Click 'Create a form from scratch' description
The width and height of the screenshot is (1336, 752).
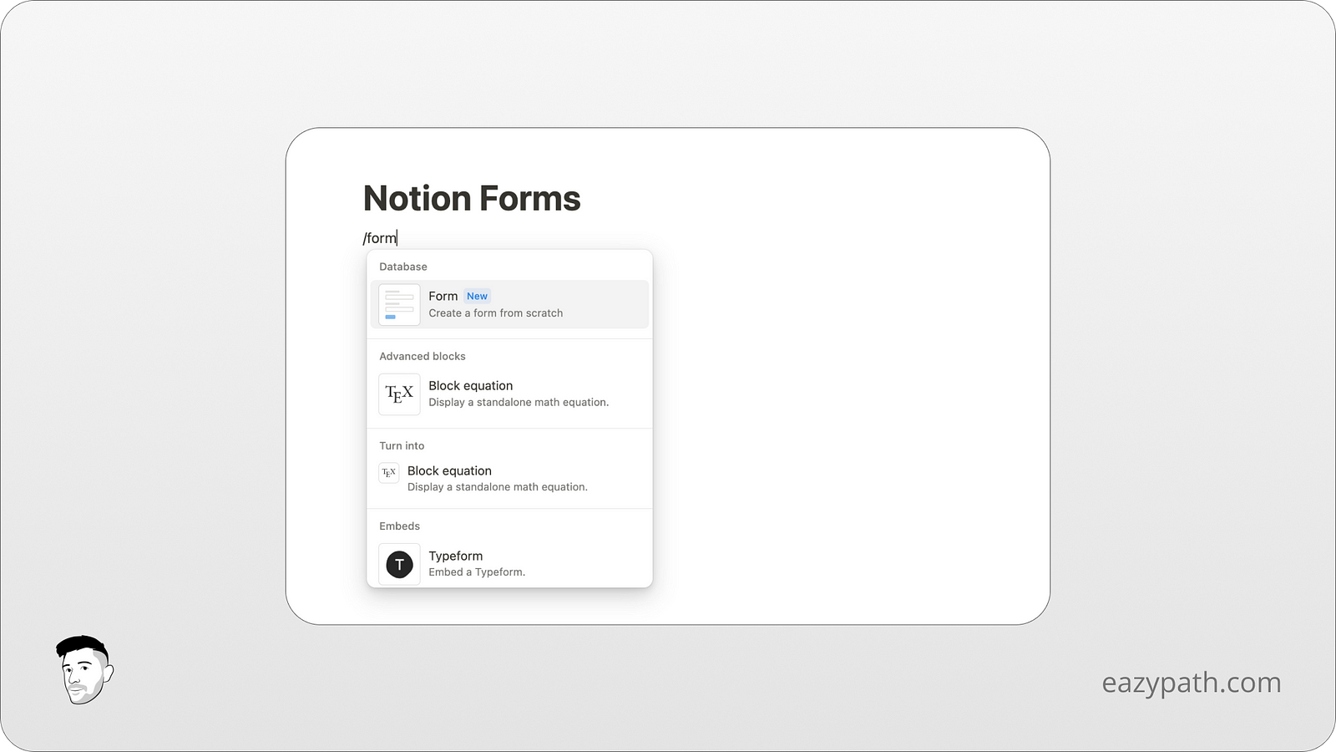(496, 313)
